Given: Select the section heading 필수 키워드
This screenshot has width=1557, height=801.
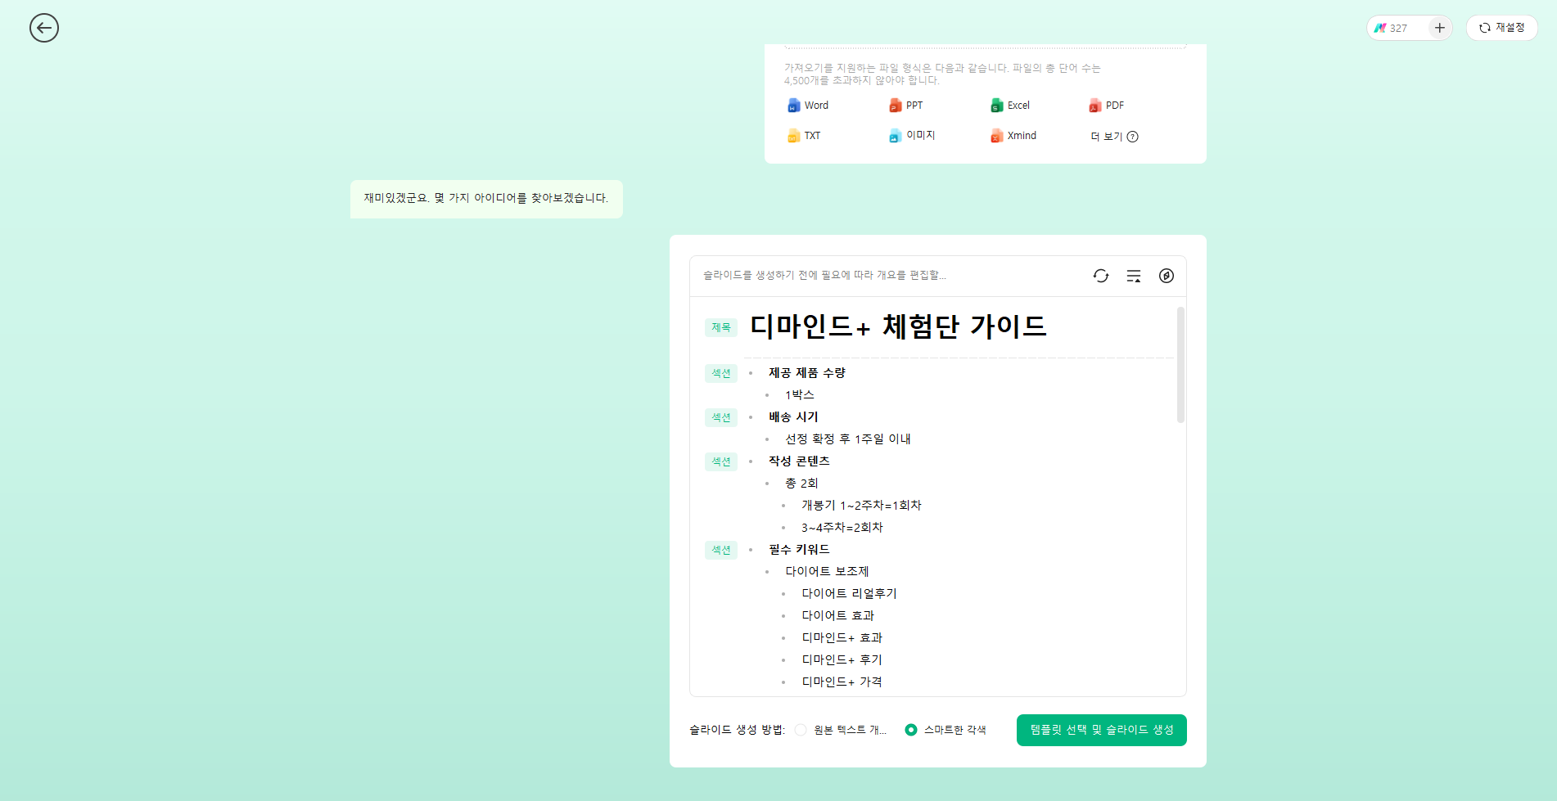Looking at the screenshot, I should (799, 550).
